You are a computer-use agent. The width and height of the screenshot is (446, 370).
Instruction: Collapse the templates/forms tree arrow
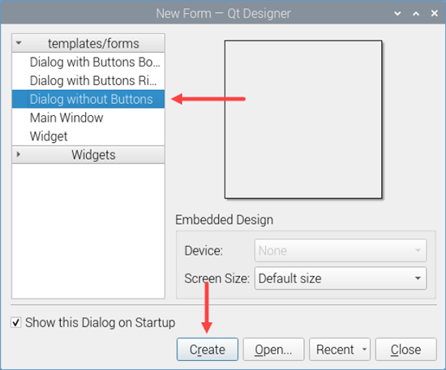click(x=19, y=43)
